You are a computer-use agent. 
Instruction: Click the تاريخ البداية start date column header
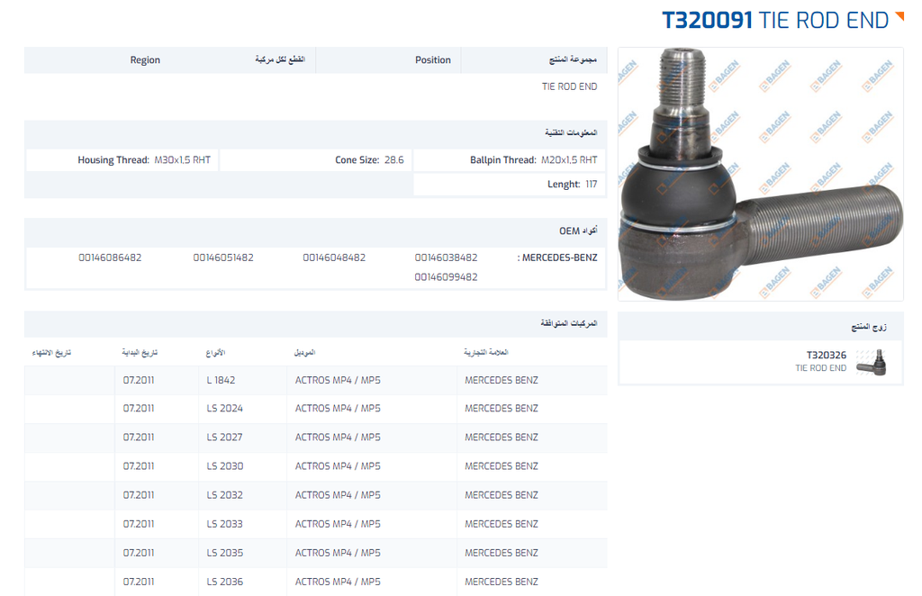pos(140,352)
